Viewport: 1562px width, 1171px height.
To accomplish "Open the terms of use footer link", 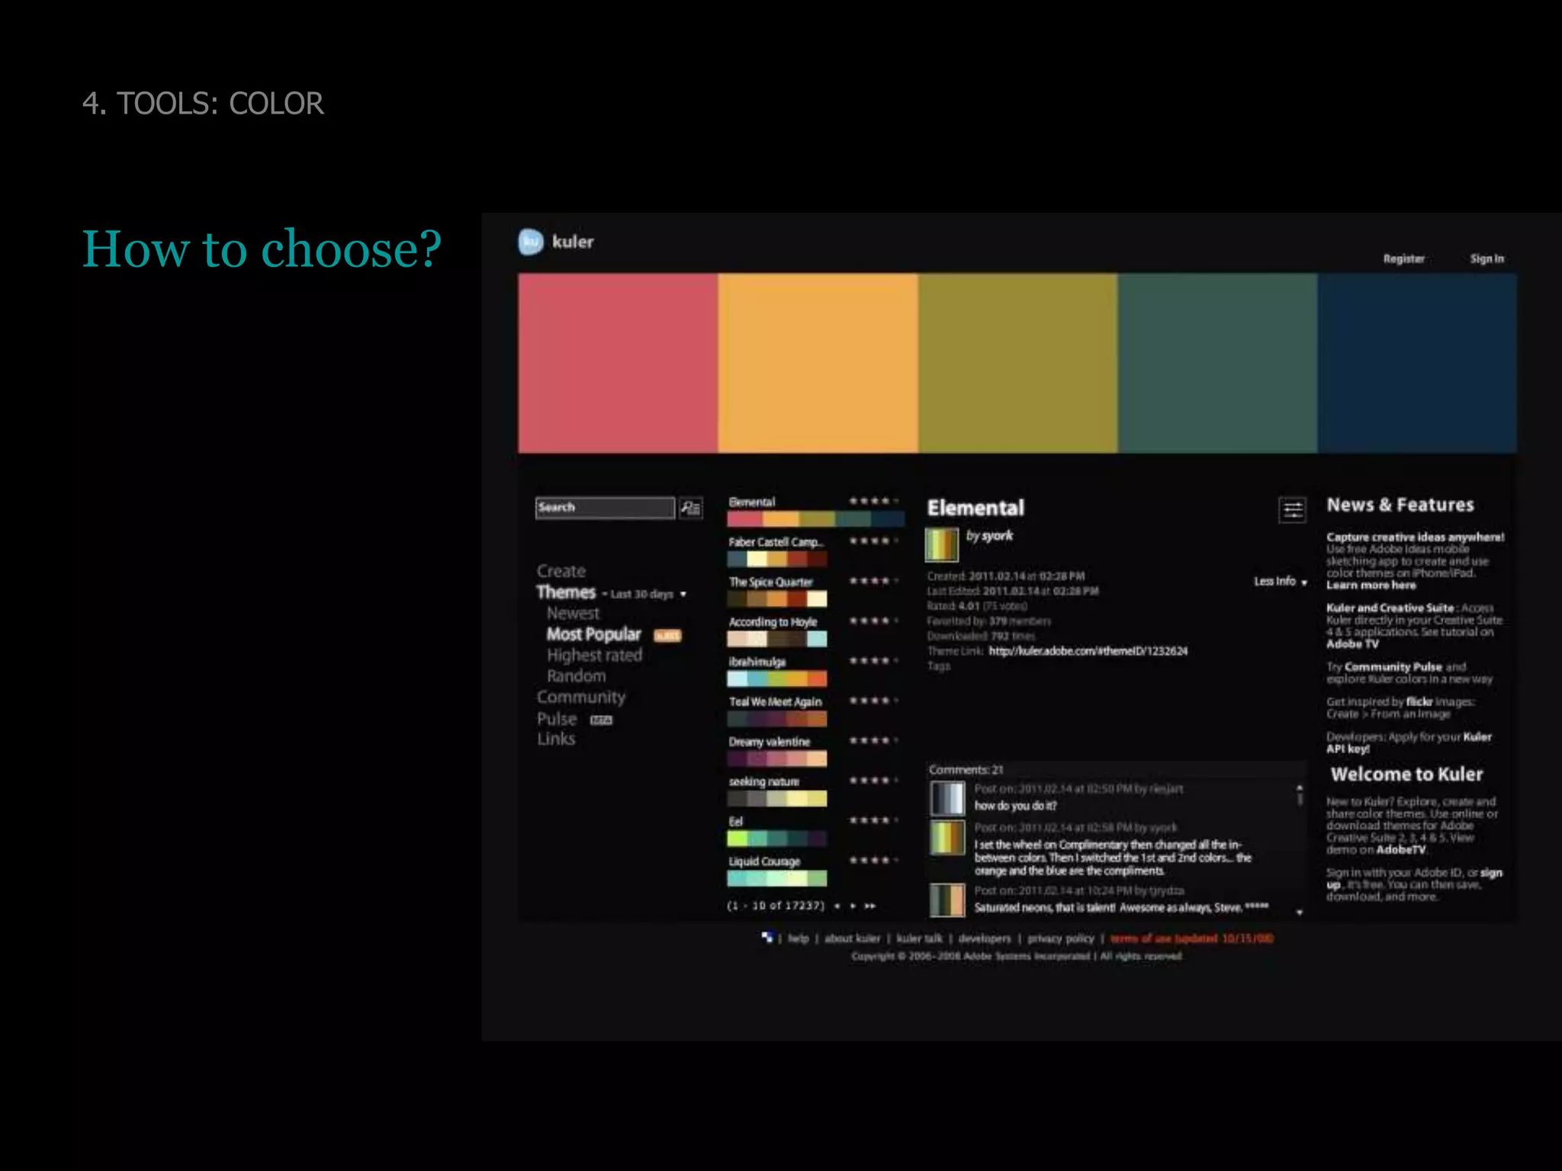I will coord(1191,938).
